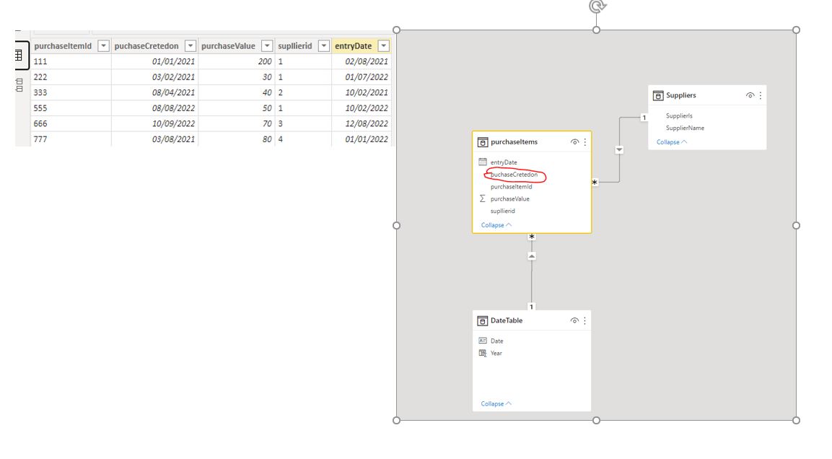This screenshot has width=832, height=459.
Task: Collapse the Suppliers table card
Action: (671, 142)
